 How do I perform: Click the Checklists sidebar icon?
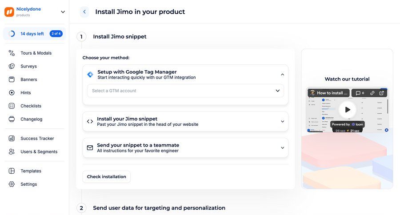pos(12,106)
